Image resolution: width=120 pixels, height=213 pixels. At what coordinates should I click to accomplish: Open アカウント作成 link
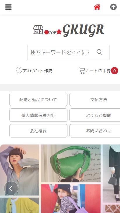pos(38,71)
